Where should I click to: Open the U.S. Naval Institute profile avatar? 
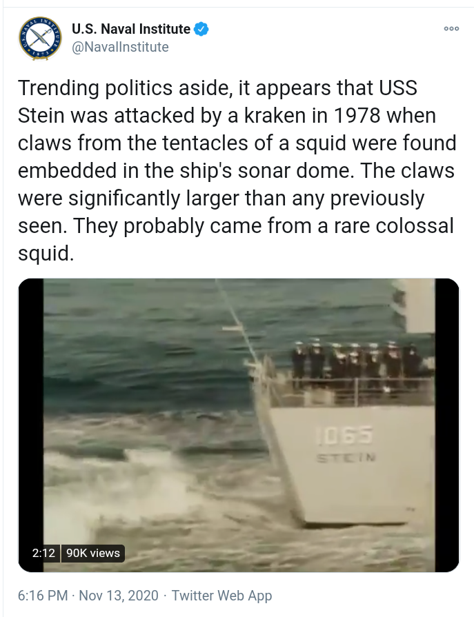[x=40, y=39]
